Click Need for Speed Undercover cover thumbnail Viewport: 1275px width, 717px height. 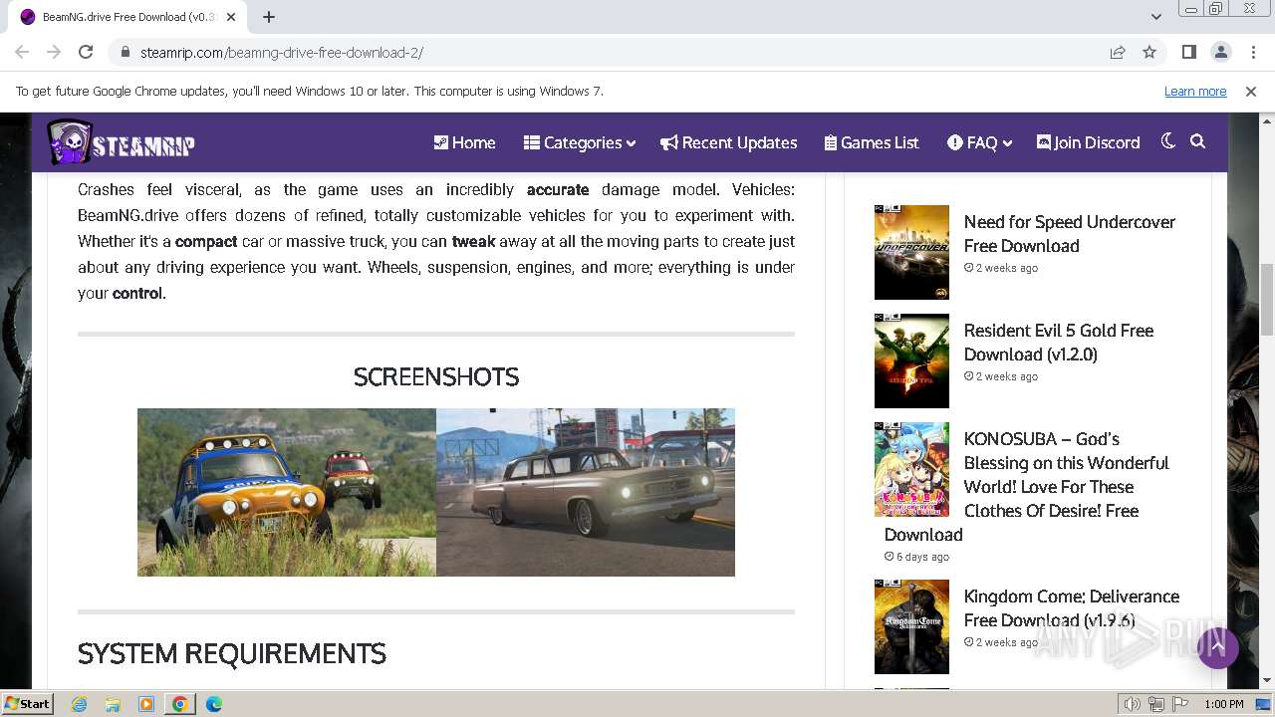pos(911,252)
